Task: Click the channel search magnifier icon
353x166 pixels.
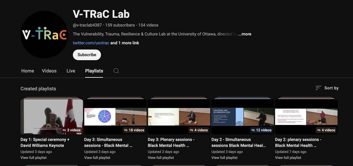Action: point(116,71)
